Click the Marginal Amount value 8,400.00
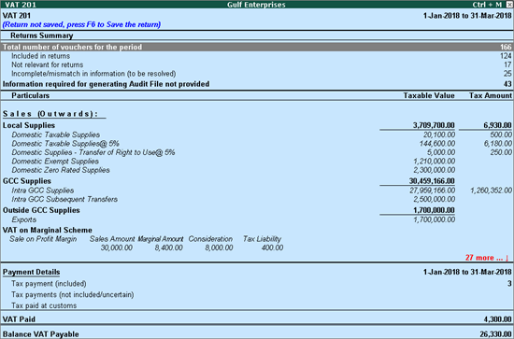Screen dimensions: 514x339 168,247
